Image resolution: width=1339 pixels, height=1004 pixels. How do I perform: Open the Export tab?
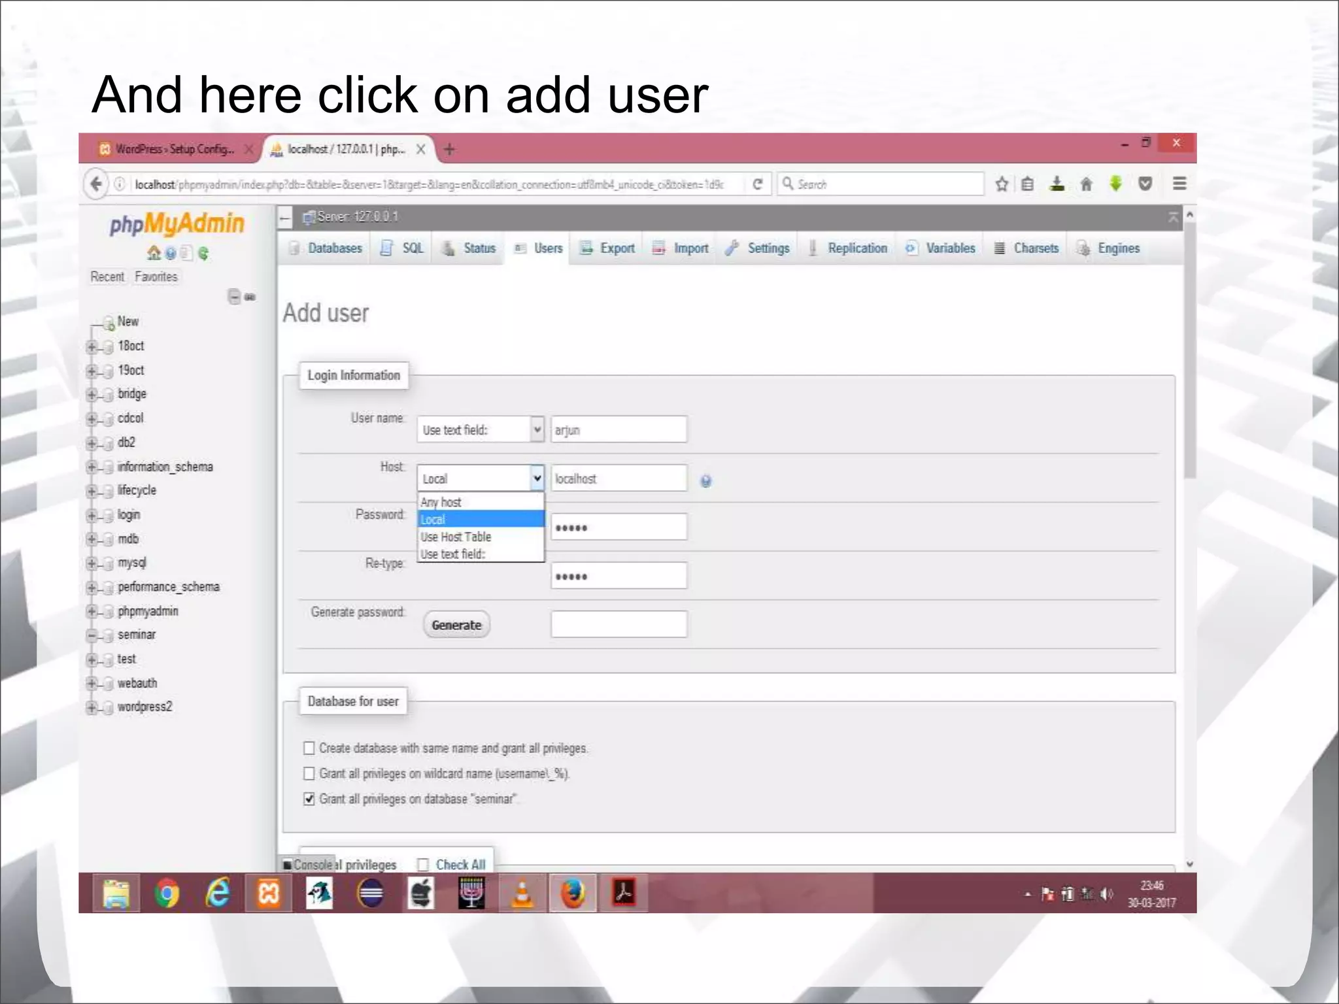[607, 248]
